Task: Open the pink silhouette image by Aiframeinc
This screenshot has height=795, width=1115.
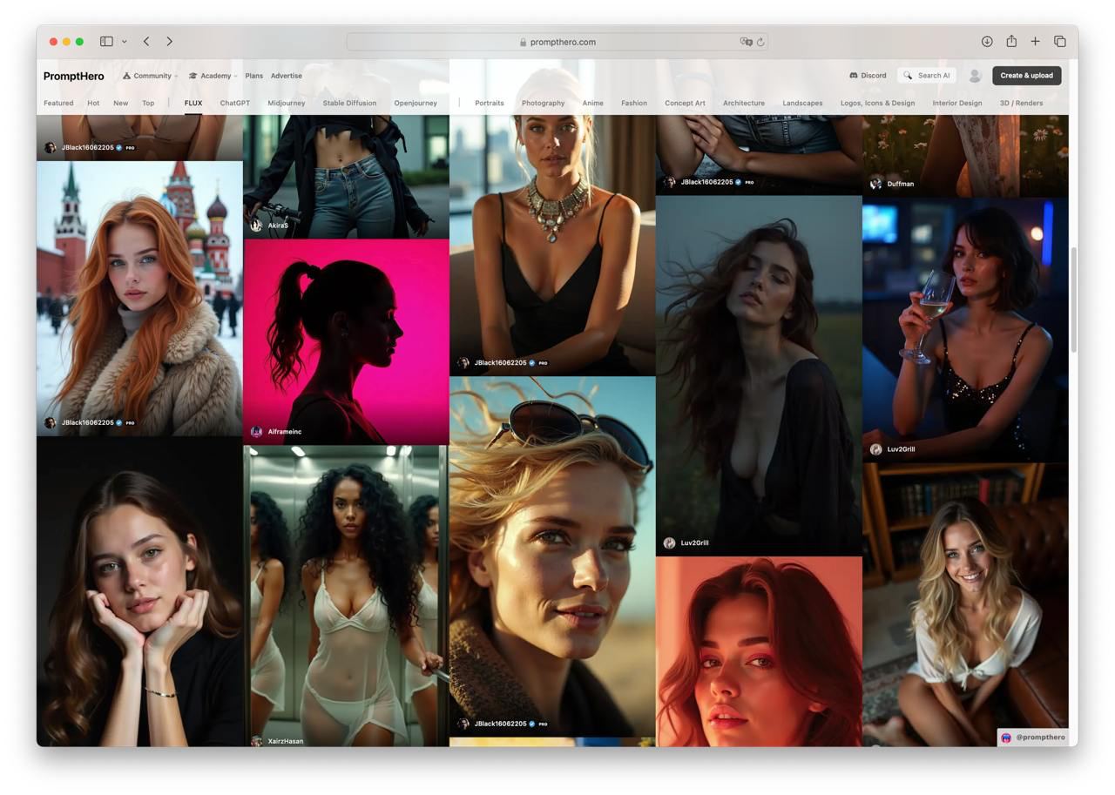Action: pos(346,340)
